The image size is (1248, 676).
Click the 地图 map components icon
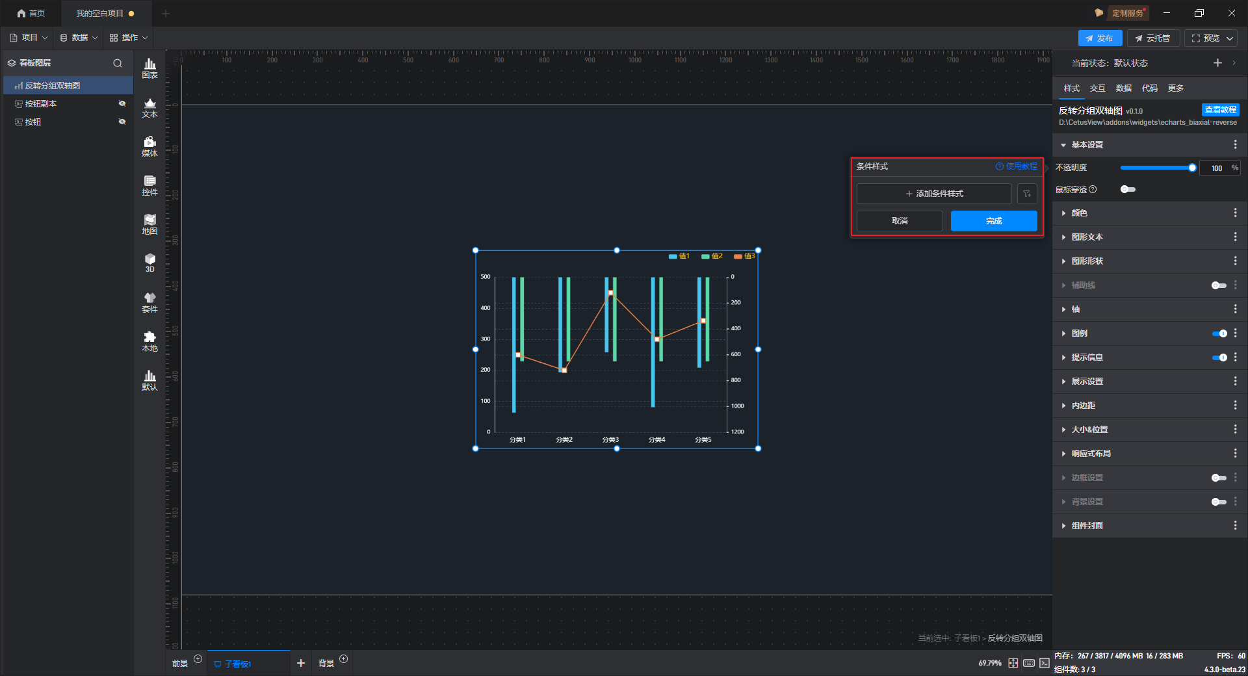tap(149, 224)
